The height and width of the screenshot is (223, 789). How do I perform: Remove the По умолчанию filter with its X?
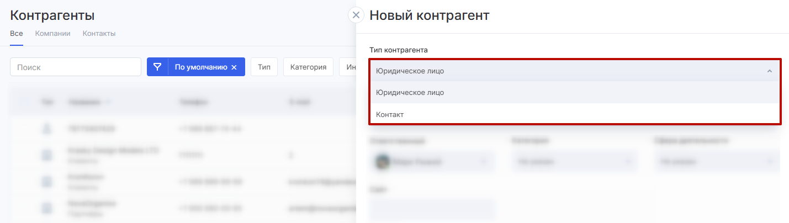(x=234, y=67)
